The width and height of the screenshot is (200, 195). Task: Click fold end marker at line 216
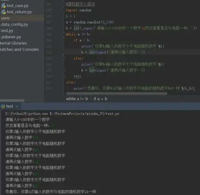click(x=64, y=76)
